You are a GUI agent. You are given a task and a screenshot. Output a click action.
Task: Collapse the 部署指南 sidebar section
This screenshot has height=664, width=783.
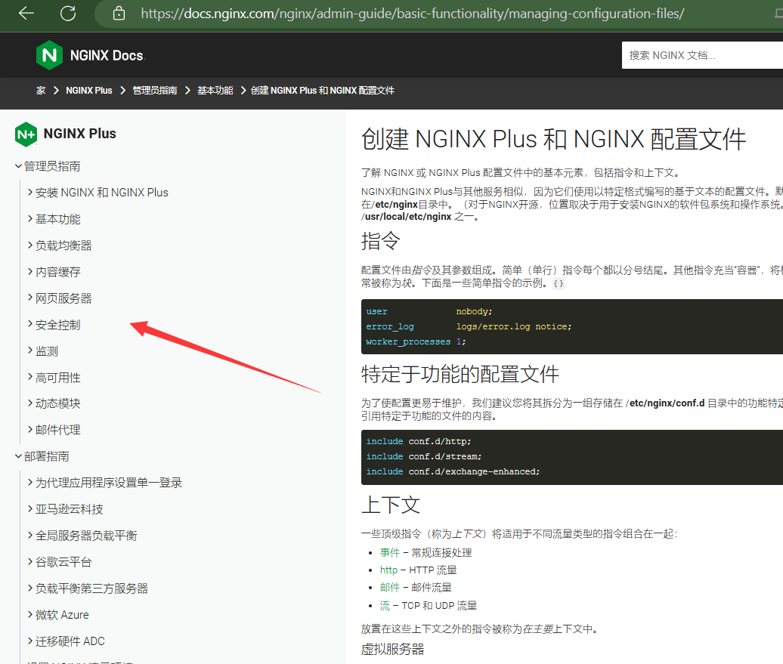[x=18, y=456]
